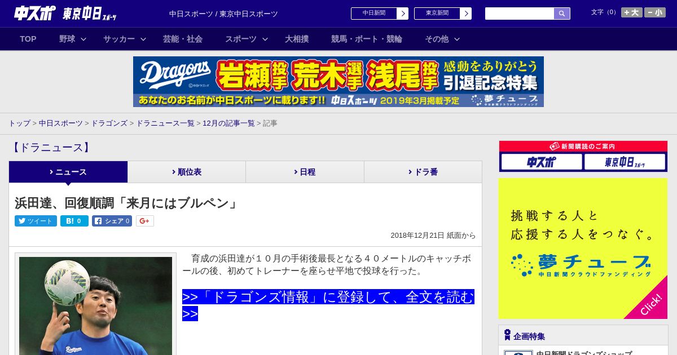Open the 中日新聞 link button
This screenshot has height=355, width=677.
(x=374, y=14)
